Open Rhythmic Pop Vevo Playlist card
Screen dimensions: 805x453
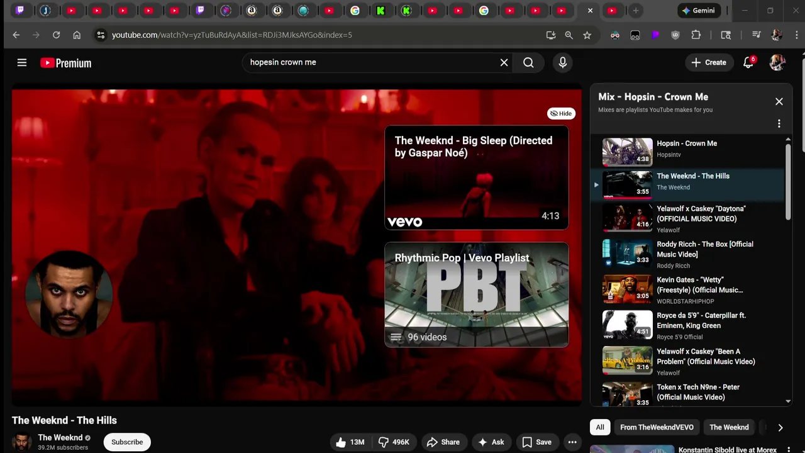coord(476,294)
